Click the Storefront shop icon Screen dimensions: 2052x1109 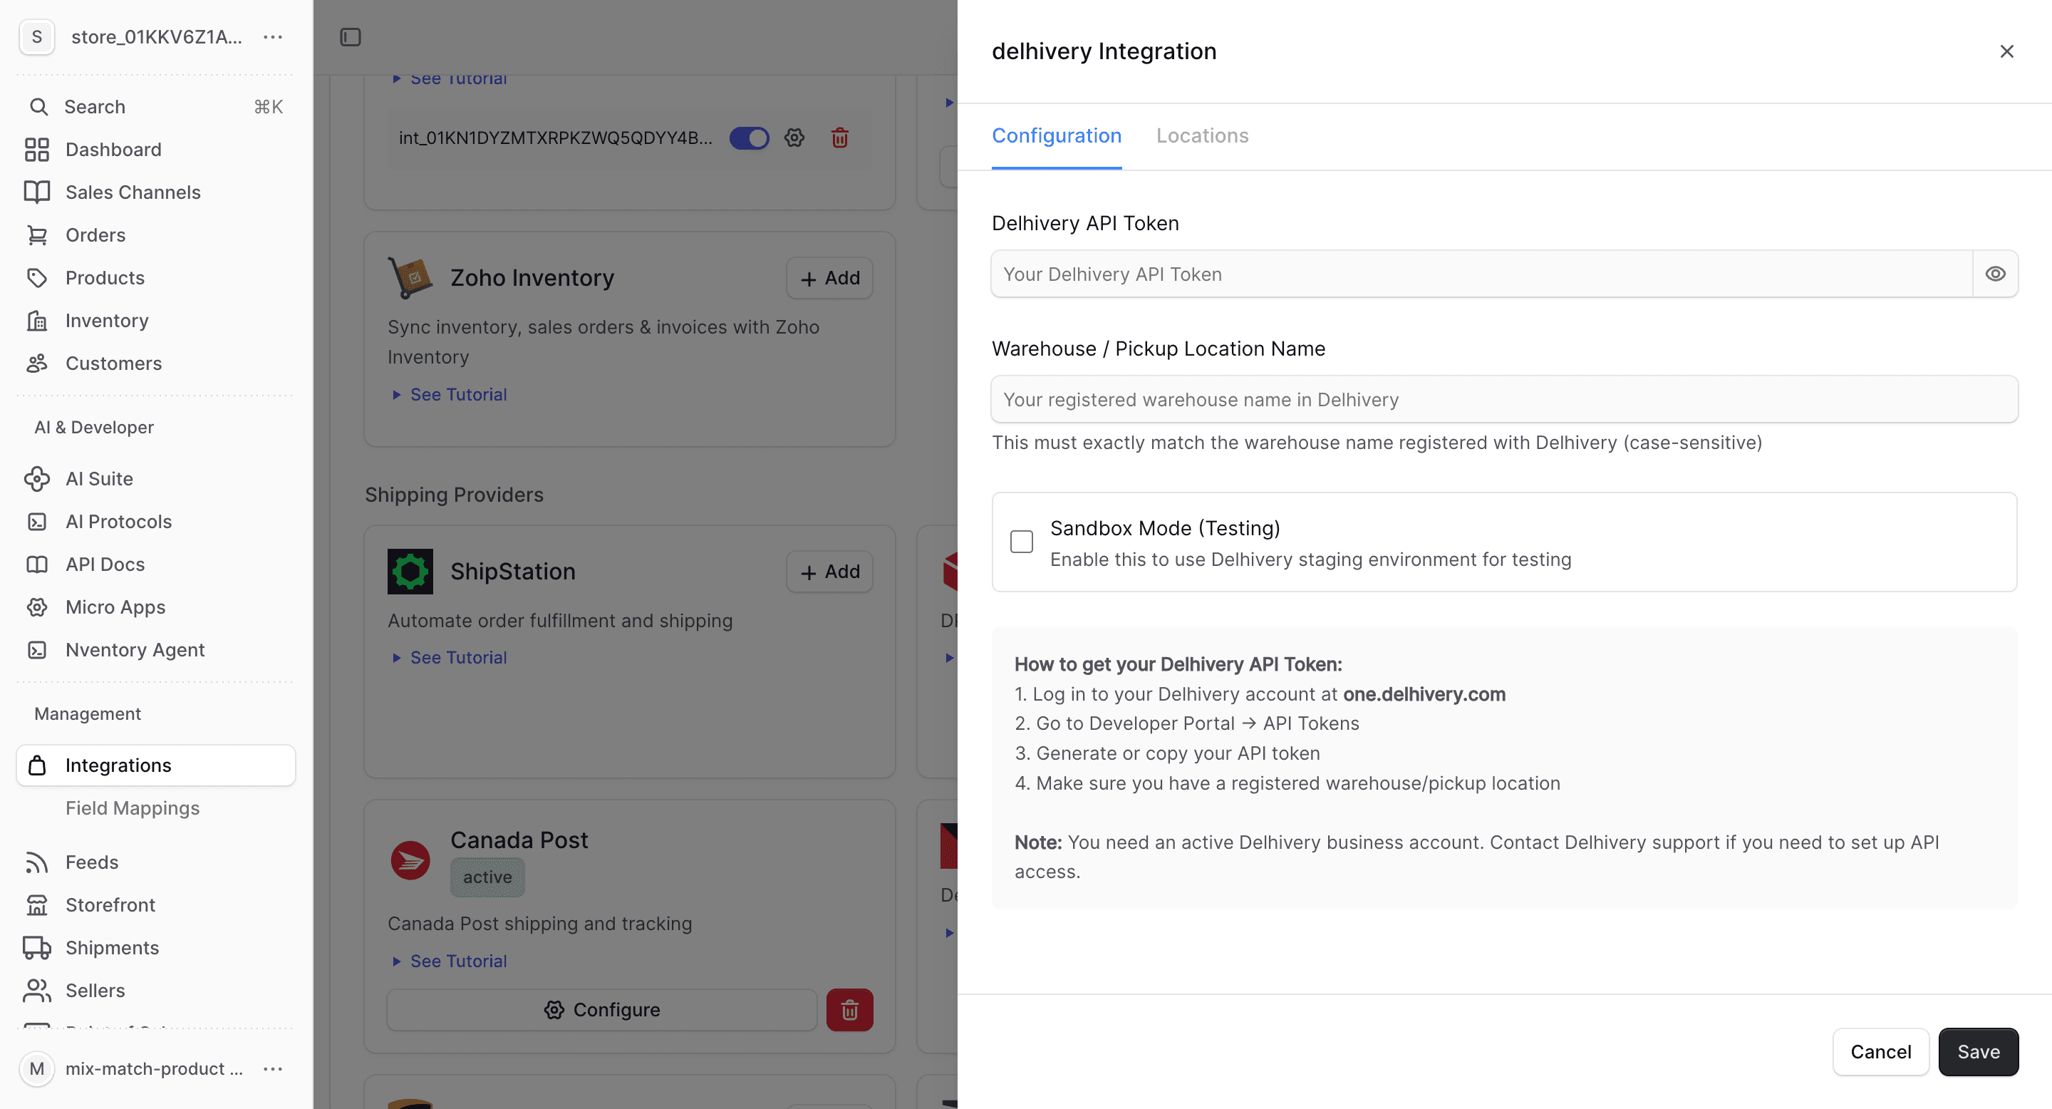[36, 905]
